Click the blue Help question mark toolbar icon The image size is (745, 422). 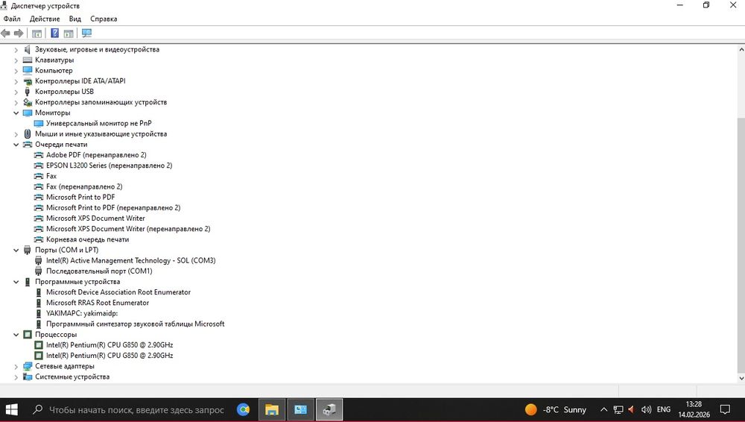[54, 34]
